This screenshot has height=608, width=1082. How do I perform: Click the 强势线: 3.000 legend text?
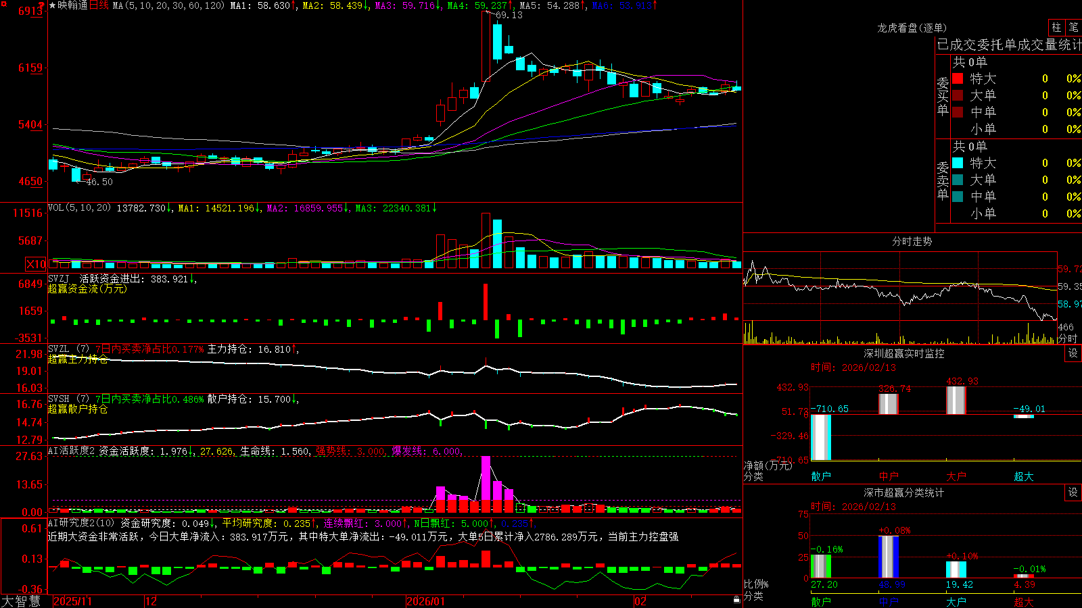(350, 451)
